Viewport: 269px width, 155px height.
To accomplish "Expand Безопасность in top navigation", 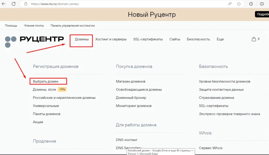I will (198, 39).
